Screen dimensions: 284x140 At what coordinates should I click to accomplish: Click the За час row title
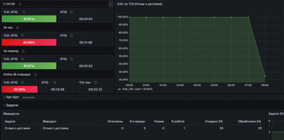pos(8,27)
